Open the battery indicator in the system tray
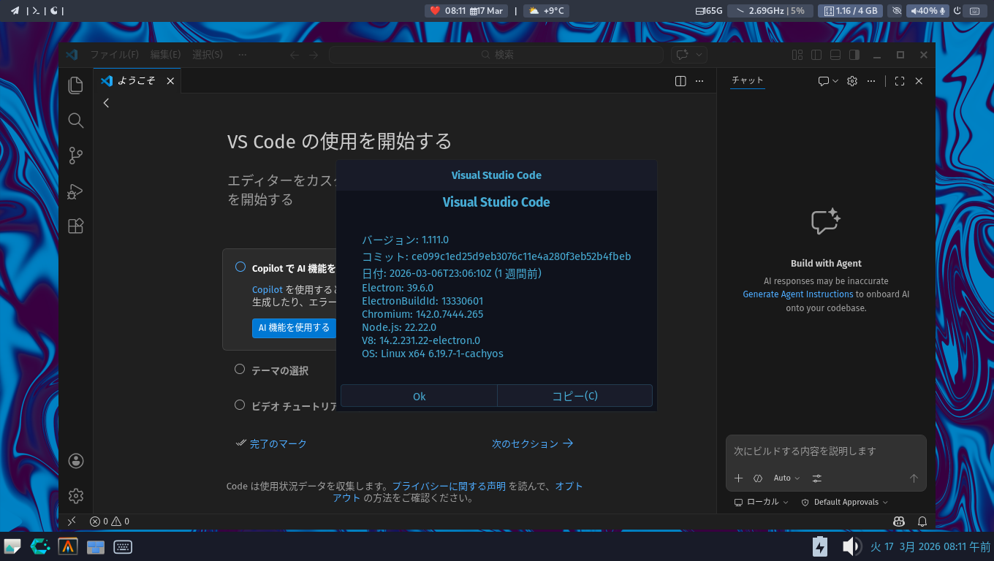The height and width of the screenshot is (561, 994). point(820,546)
